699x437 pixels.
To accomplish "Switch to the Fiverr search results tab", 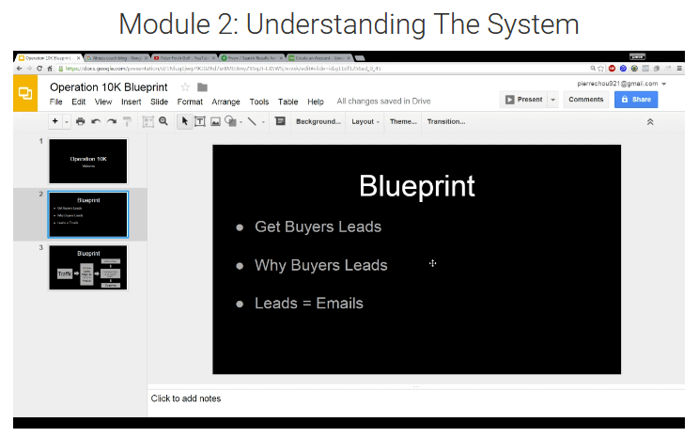I will coord(252,58).
